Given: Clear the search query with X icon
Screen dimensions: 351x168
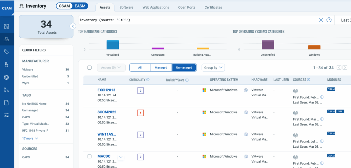Looking at the screenshot, I should click(321, 20).
